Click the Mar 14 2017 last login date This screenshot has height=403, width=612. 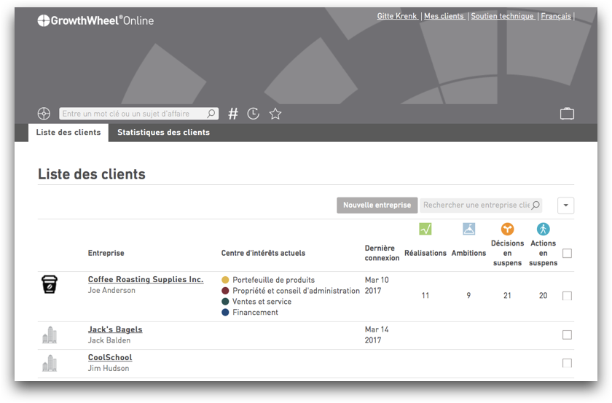377,334
